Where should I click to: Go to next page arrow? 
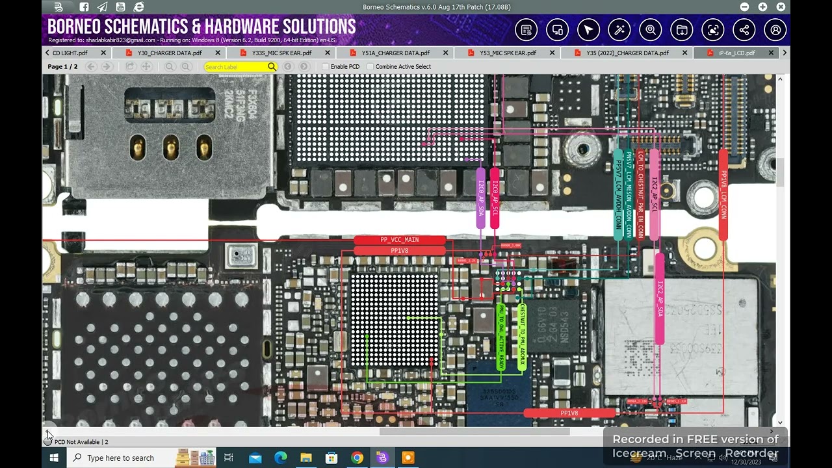pos(107,66)
